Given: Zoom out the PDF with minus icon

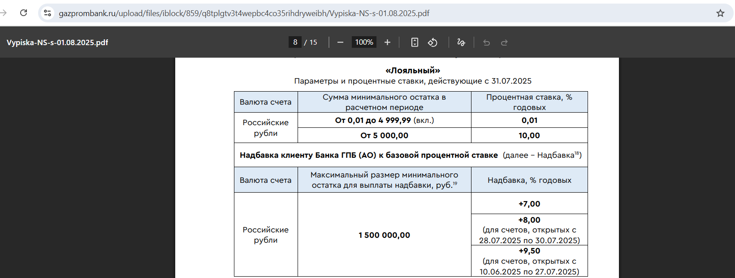Looking at the screenshot, I should point(340,42).
